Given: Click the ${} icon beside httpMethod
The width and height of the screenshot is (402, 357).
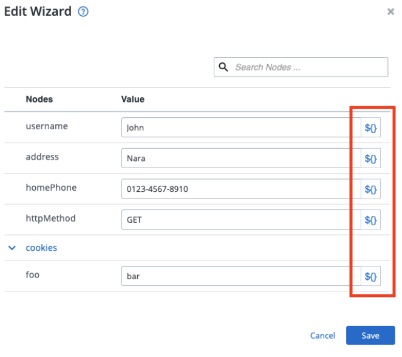Looking at the screenshot, I should tap(370, 220).
